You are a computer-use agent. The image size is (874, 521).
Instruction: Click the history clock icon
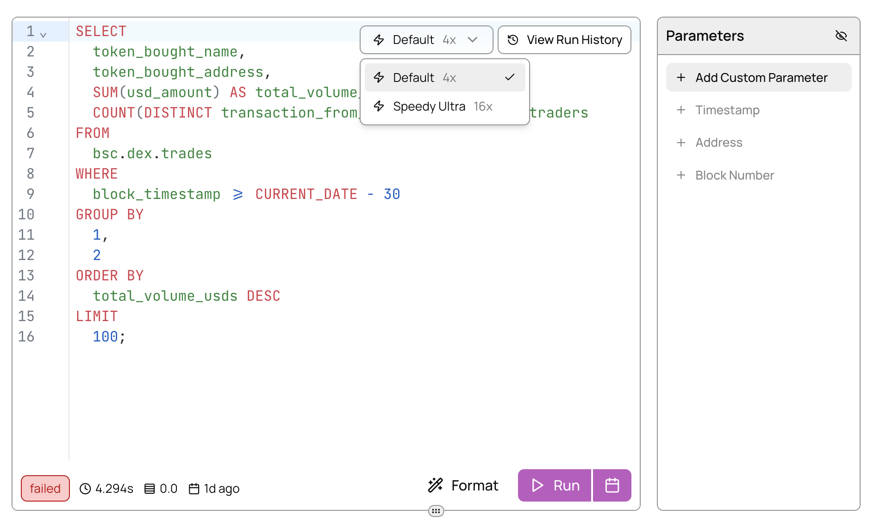pos(513,40)
